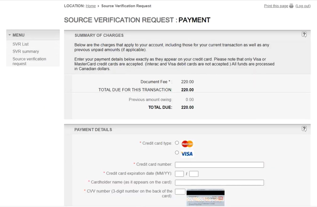This screenshot has width=317, height=207.
Task: Click the VISA logo
Action: (x=187, y=154)
